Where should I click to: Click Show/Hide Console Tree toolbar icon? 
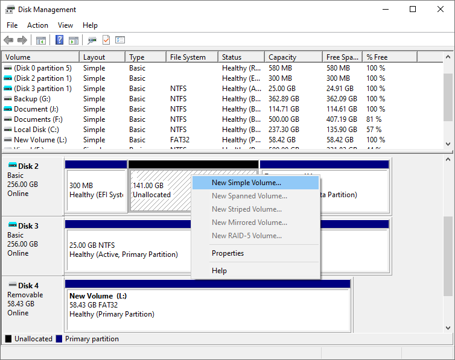41,40
